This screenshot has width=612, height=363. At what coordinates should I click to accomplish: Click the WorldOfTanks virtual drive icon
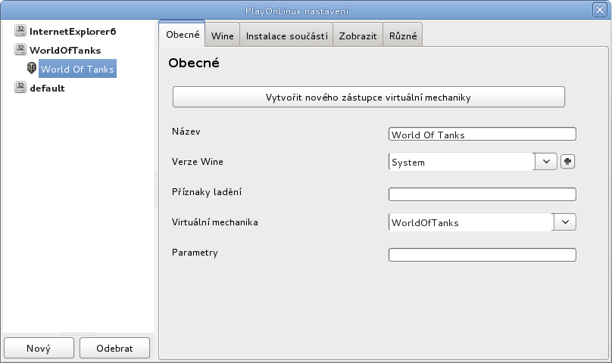point(20,49)
